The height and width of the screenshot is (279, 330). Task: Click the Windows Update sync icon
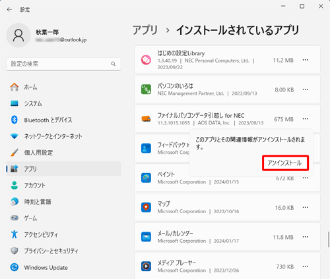15,267
